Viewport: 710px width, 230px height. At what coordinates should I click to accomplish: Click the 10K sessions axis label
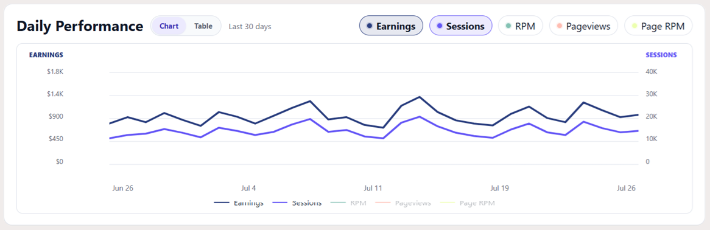pos(651,139)
